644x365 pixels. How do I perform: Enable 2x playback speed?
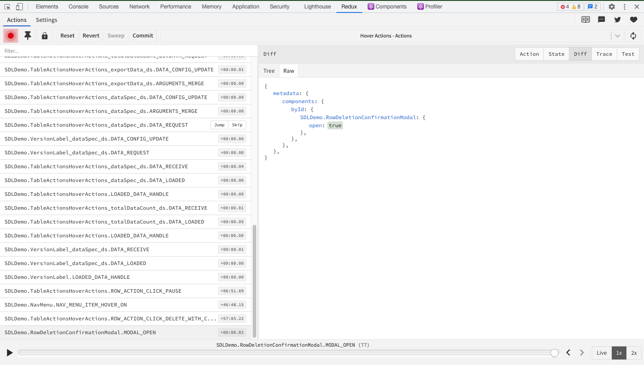(x=634, y=353)
